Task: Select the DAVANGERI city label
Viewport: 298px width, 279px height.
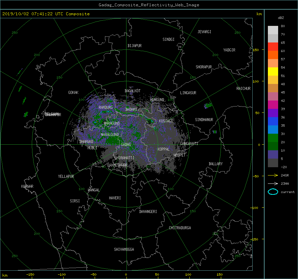Action: coord(148,212)
